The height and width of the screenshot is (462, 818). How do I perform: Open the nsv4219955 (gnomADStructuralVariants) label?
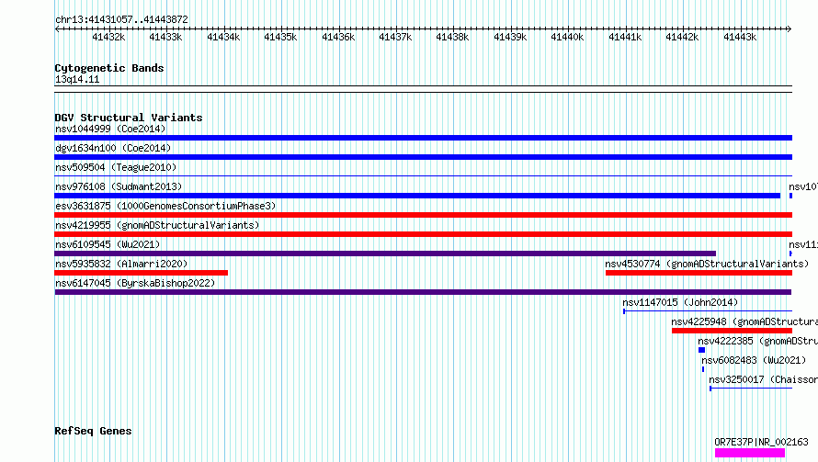click(157, 225)
